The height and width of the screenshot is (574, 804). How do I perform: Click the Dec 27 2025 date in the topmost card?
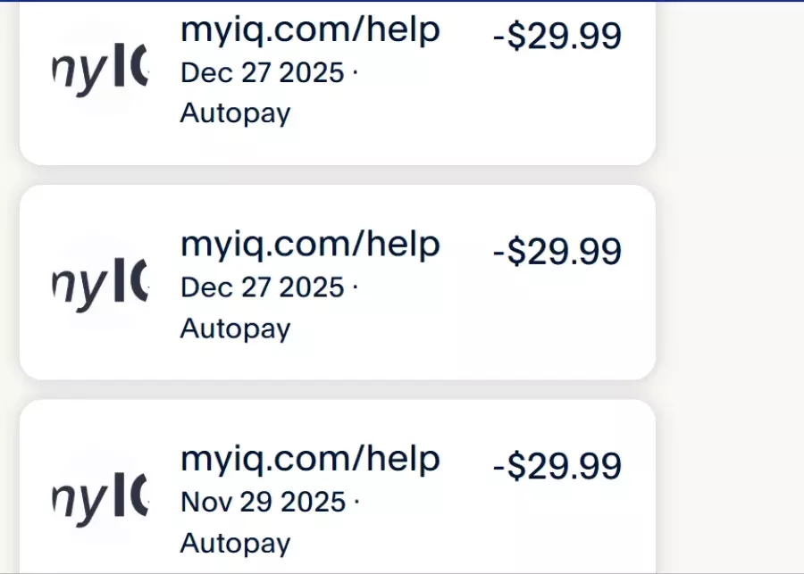[x=263, y=72]
